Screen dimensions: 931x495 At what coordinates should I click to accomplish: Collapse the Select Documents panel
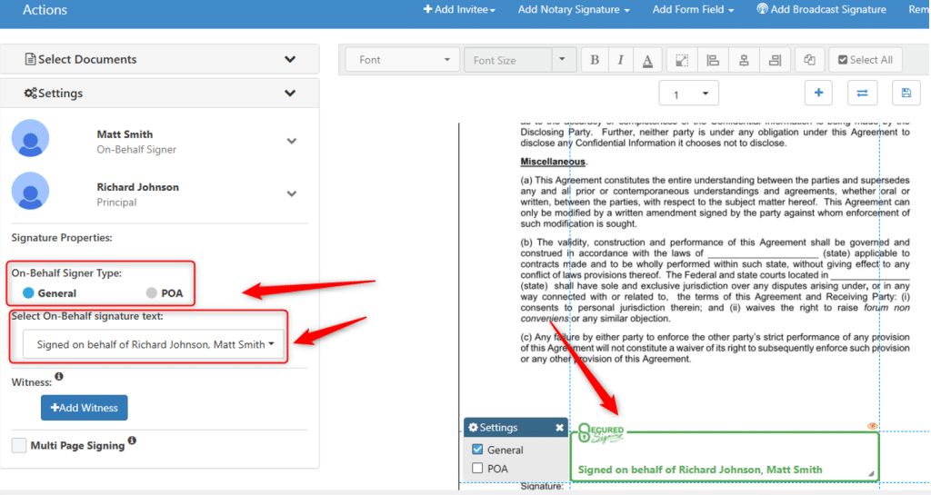click(x=290, y=59)
